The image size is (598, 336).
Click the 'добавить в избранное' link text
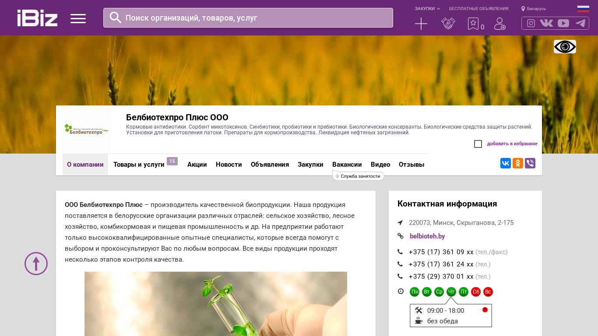click(512, 144)
